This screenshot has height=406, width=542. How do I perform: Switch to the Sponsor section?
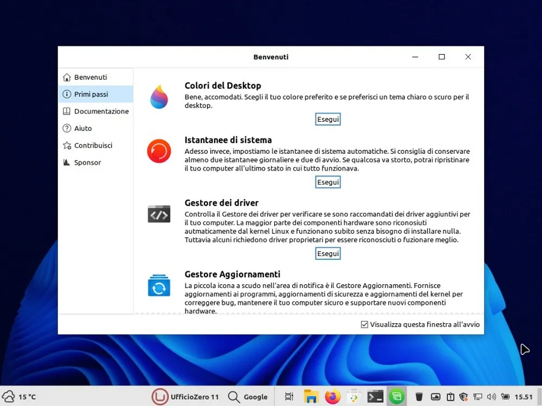[96, 162]
